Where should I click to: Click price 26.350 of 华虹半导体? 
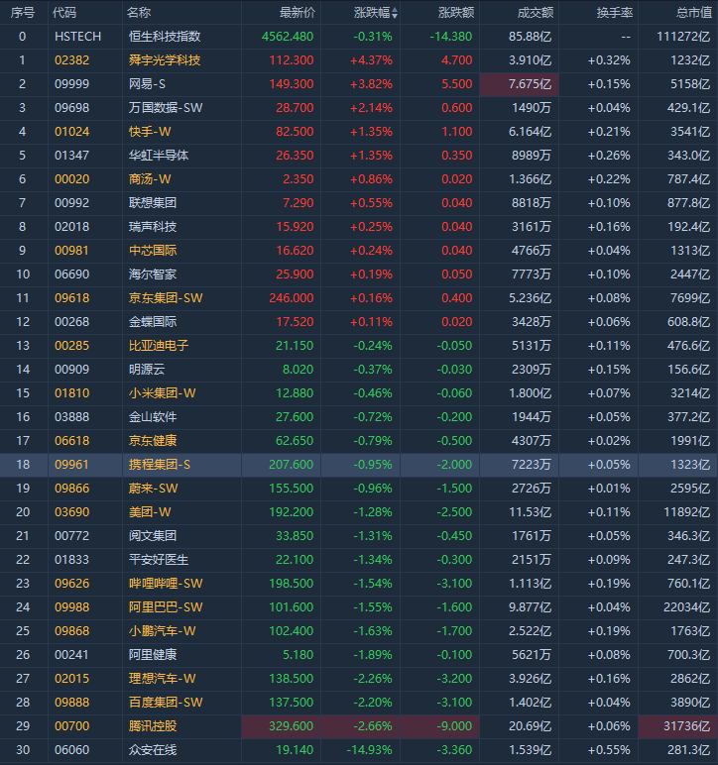point(295,156)
